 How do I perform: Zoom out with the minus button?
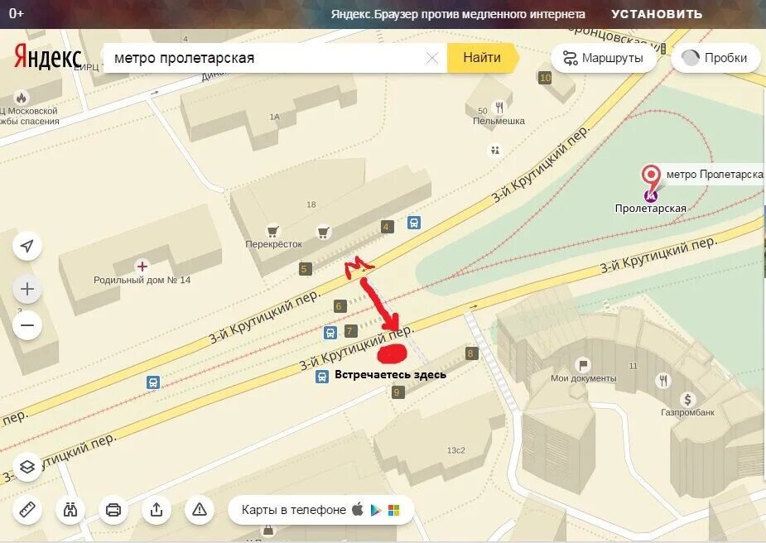[27, 325]
